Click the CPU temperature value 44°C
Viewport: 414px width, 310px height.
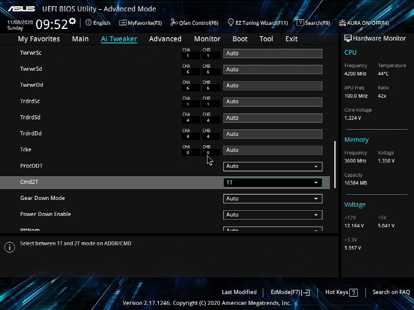coord(383,74)
